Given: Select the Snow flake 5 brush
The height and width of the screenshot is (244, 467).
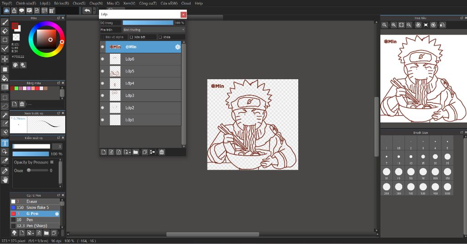Looking at the screenshot, I should [35, 208].
